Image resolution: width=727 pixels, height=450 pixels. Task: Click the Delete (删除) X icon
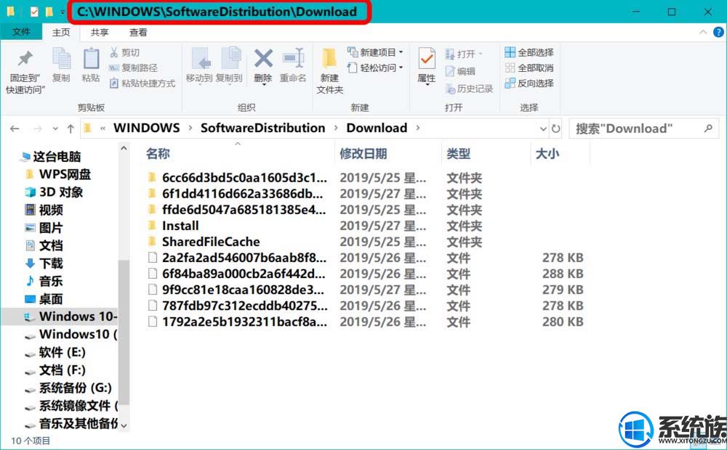coord(263,59)
